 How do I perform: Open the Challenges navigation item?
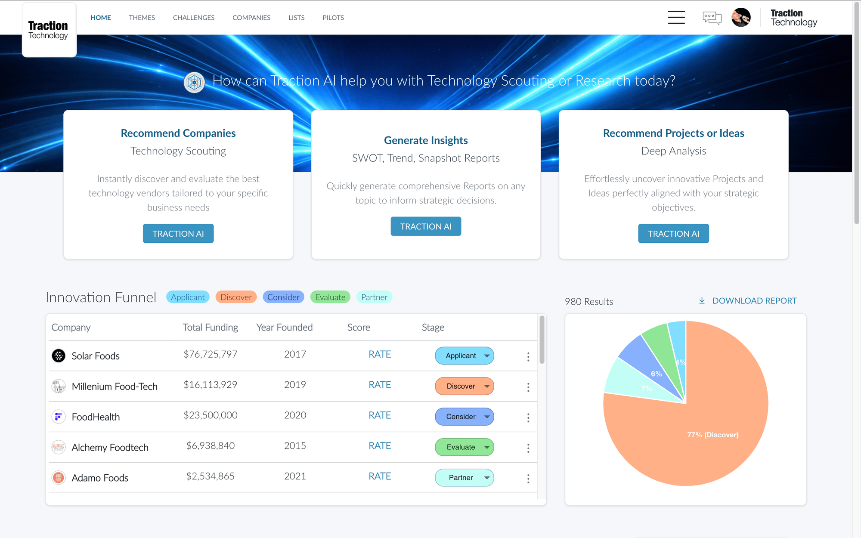194,18
